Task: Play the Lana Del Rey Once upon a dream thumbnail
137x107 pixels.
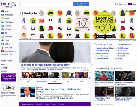Action: coord(125,76)
